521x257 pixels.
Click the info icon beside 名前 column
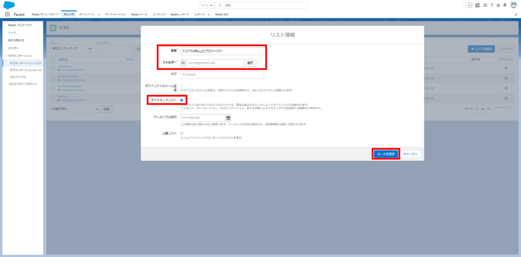[66, 59]
